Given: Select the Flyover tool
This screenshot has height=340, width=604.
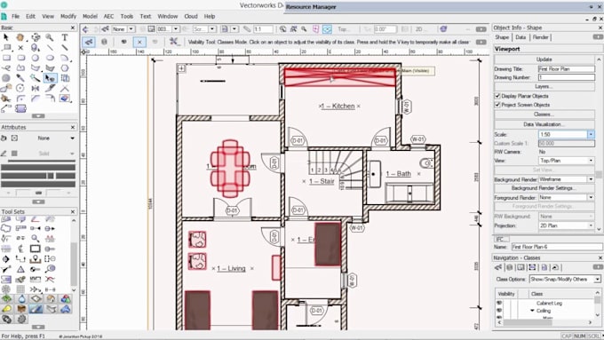Looking at the screenshot, I should (36, 37).
